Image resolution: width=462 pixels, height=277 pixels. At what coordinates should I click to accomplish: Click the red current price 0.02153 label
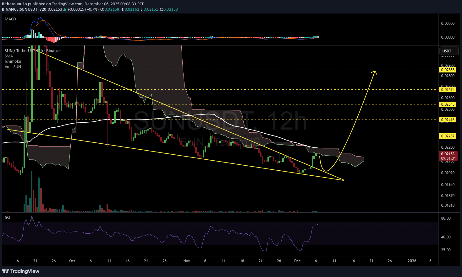tap(448, 154)
